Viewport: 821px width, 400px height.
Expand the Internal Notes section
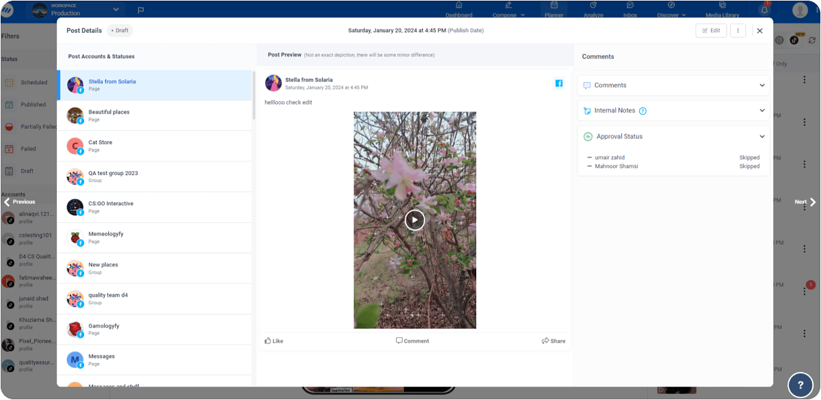pos(761,111)
